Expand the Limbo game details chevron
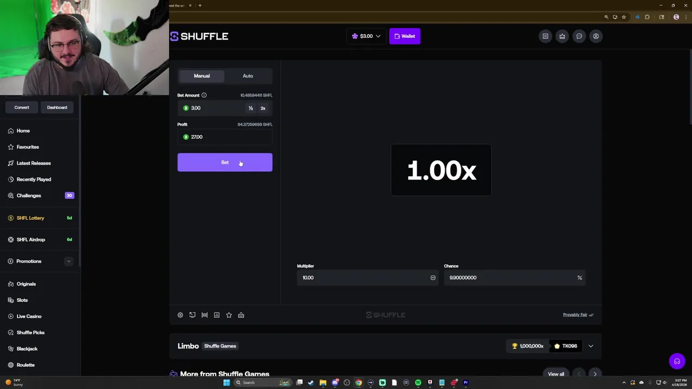 coord(591,346)
